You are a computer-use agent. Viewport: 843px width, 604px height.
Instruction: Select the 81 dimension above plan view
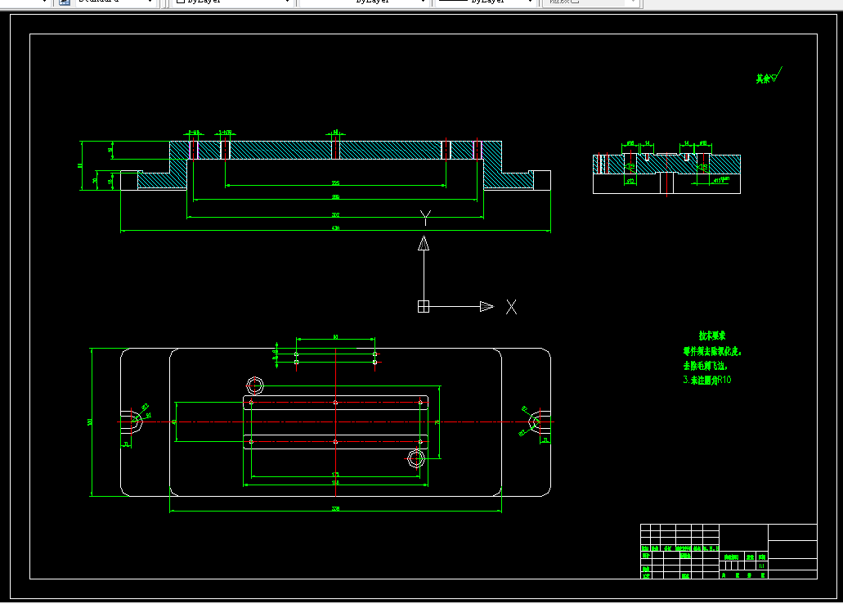pyautogui.click(x=335, y=337)
